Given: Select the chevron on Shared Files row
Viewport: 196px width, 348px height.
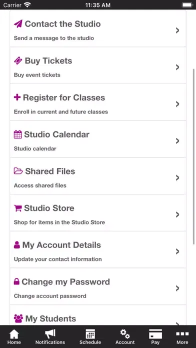Looking at the screenshot, I should pyautogui.click(x=177, y=178).
